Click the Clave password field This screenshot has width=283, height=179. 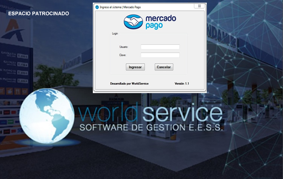pos(160,55)
